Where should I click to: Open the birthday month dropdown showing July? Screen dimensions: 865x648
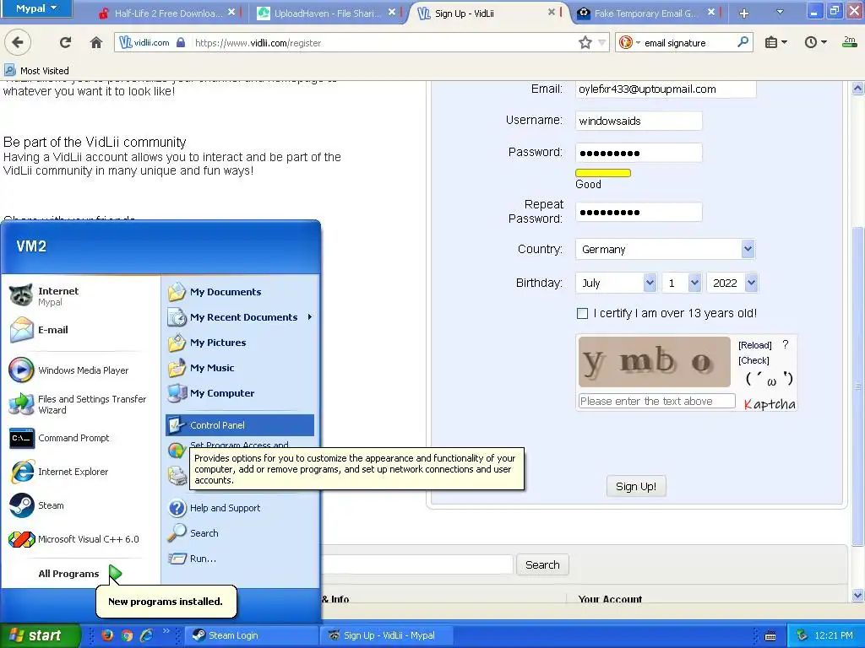coord(616,283)
